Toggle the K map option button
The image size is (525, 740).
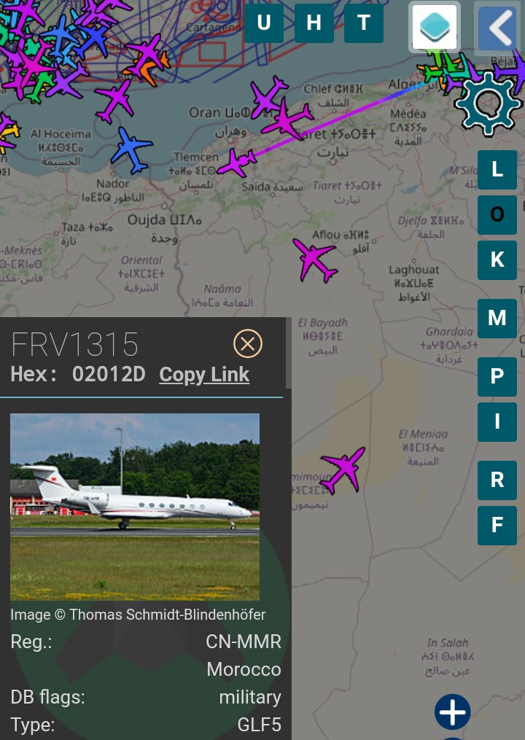click(x=497, y=260)
